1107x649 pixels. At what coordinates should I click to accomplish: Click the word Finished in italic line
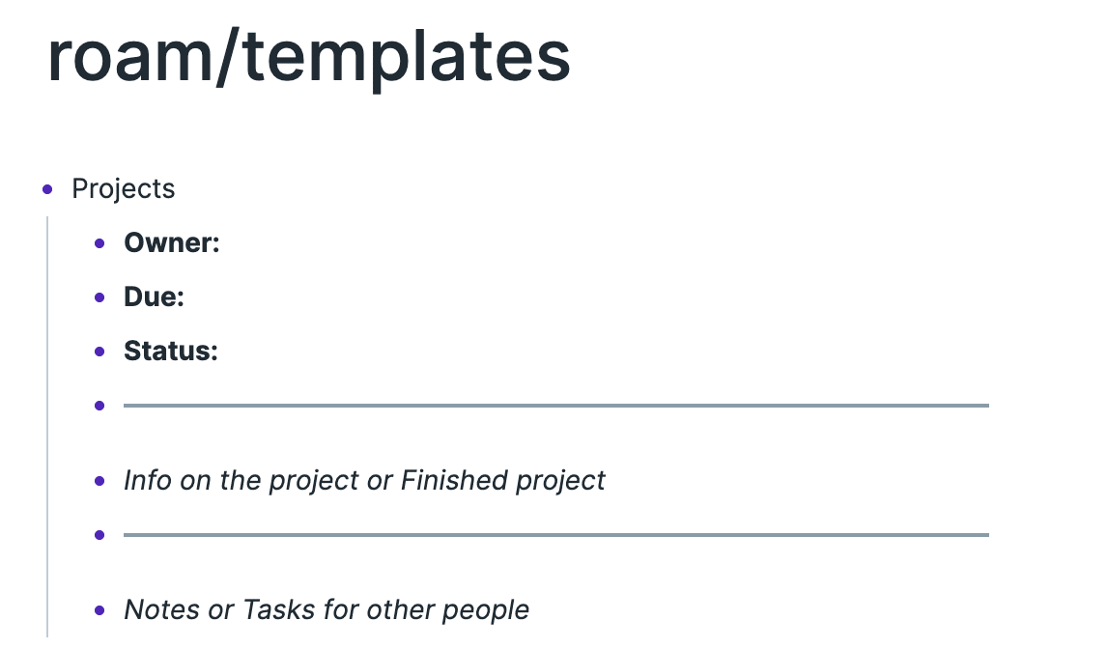(x=454, y=480)
